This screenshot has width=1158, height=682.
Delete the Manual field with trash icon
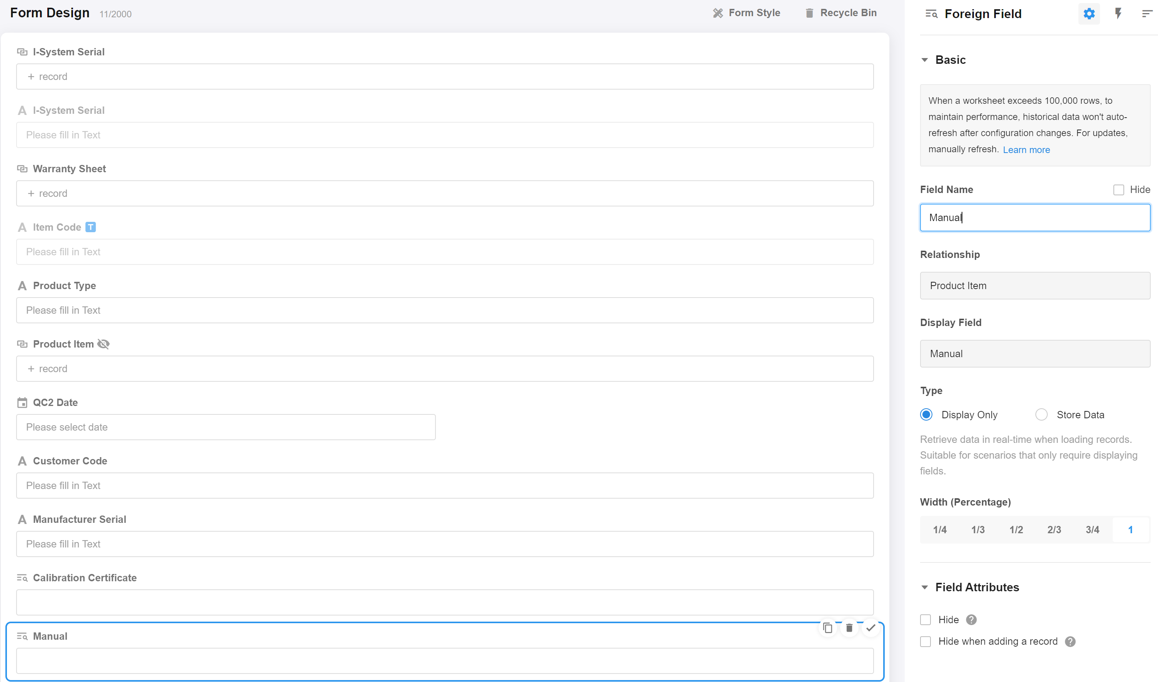pos(849,628)
